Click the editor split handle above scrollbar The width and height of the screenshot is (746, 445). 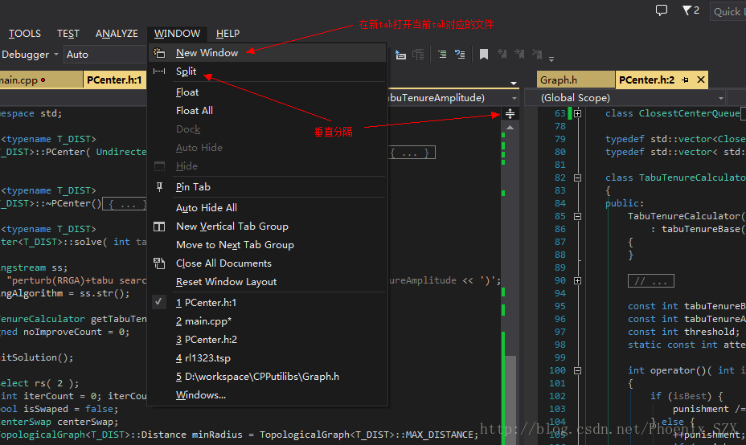[x=510, y=113]
